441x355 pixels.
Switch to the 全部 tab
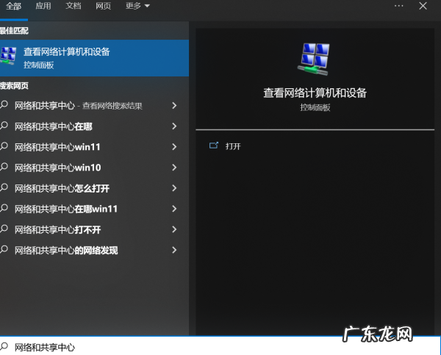point(14,6)
